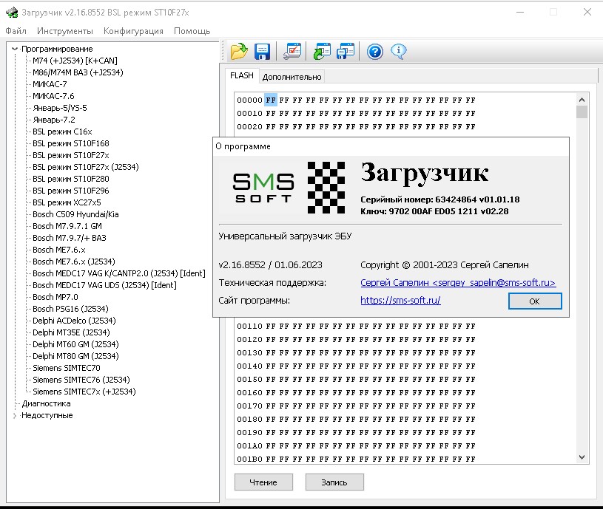Click the green arrow window toolbar icon
Image resolution: width=603 pixels, height=509 pixels.
[x=322, y=51]
